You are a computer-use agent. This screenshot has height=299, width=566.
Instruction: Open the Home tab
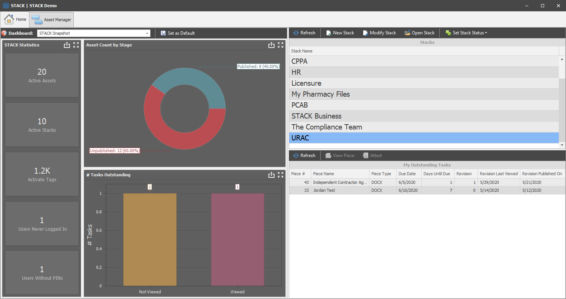pos(15,19)
